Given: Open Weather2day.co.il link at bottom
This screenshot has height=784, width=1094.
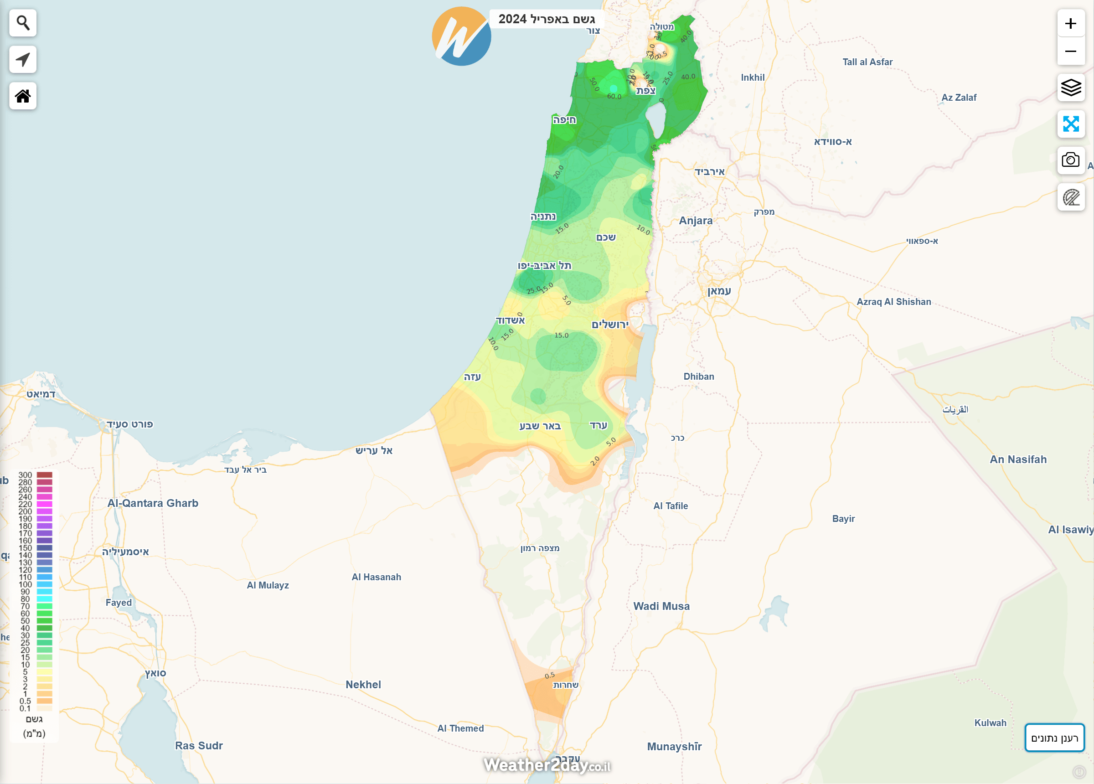Looking at the screenshot, I should [x=547, y=765].
